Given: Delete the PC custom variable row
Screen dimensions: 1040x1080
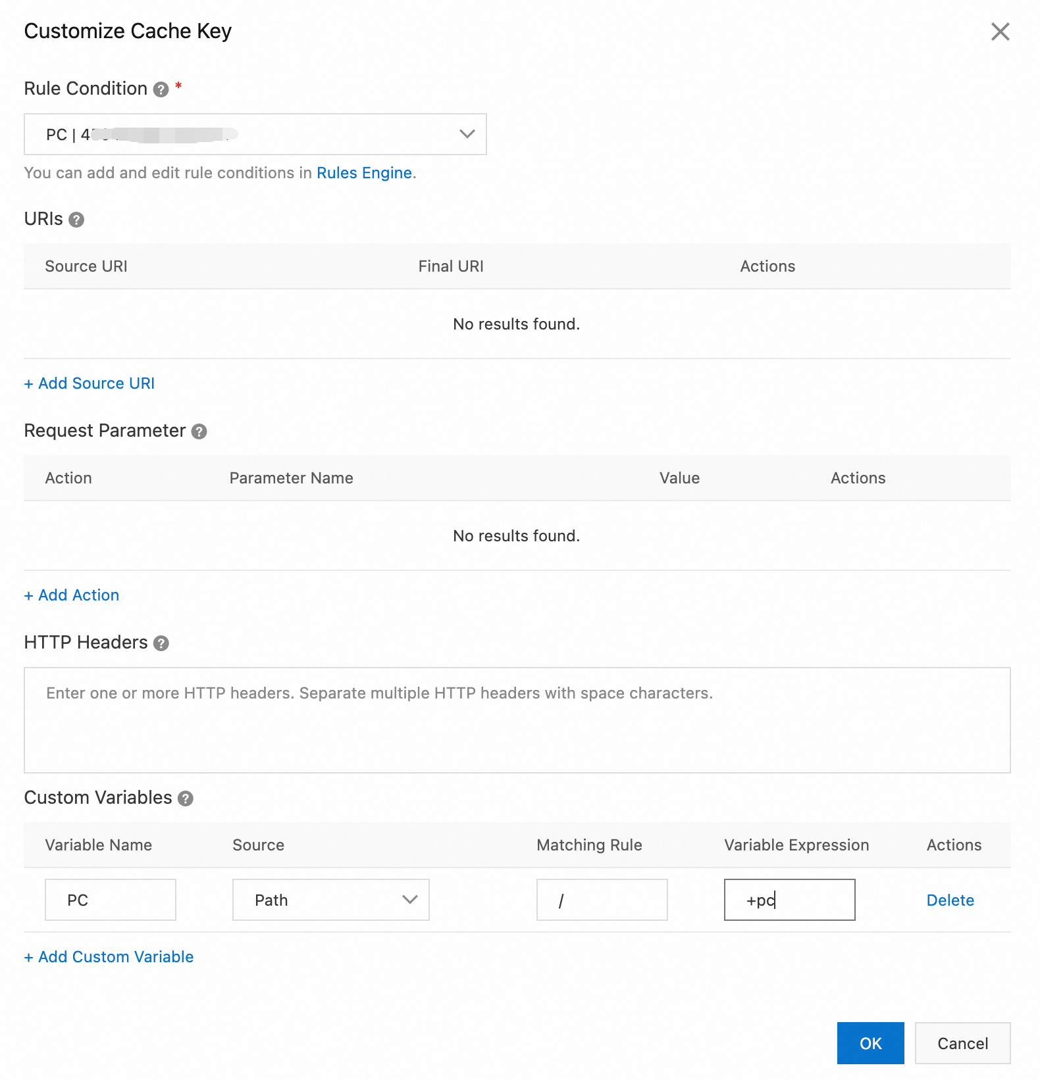Looking at the screenshot, I should (x=950, y=900).
